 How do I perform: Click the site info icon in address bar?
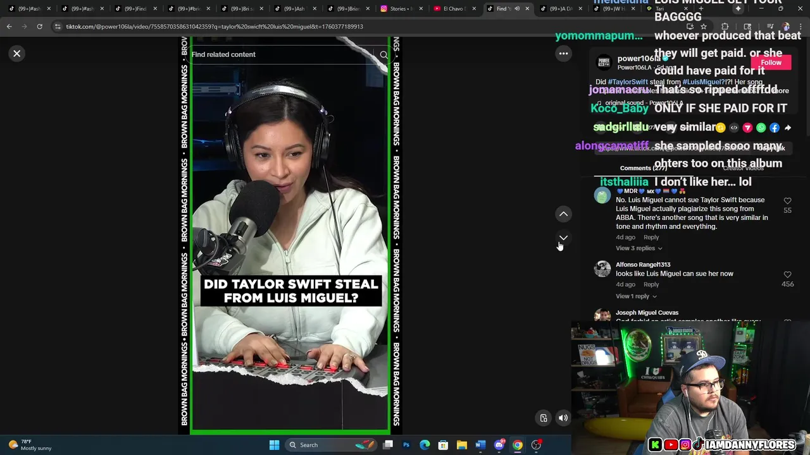pyautogui.click(x=58, y=27)
